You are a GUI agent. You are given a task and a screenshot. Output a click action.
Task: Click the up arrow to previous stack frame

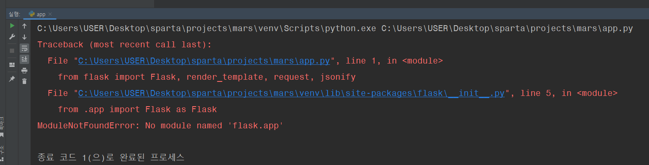[x=24, y=26]
